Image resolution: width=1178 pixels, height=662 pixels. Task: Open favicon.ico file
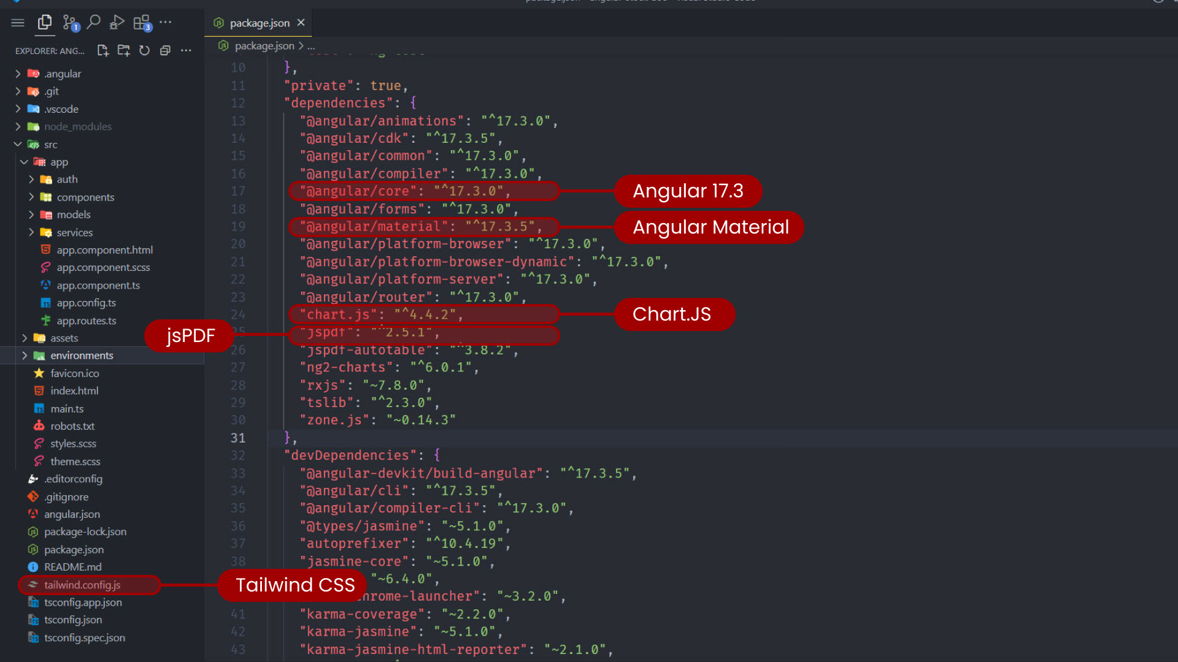74,373
